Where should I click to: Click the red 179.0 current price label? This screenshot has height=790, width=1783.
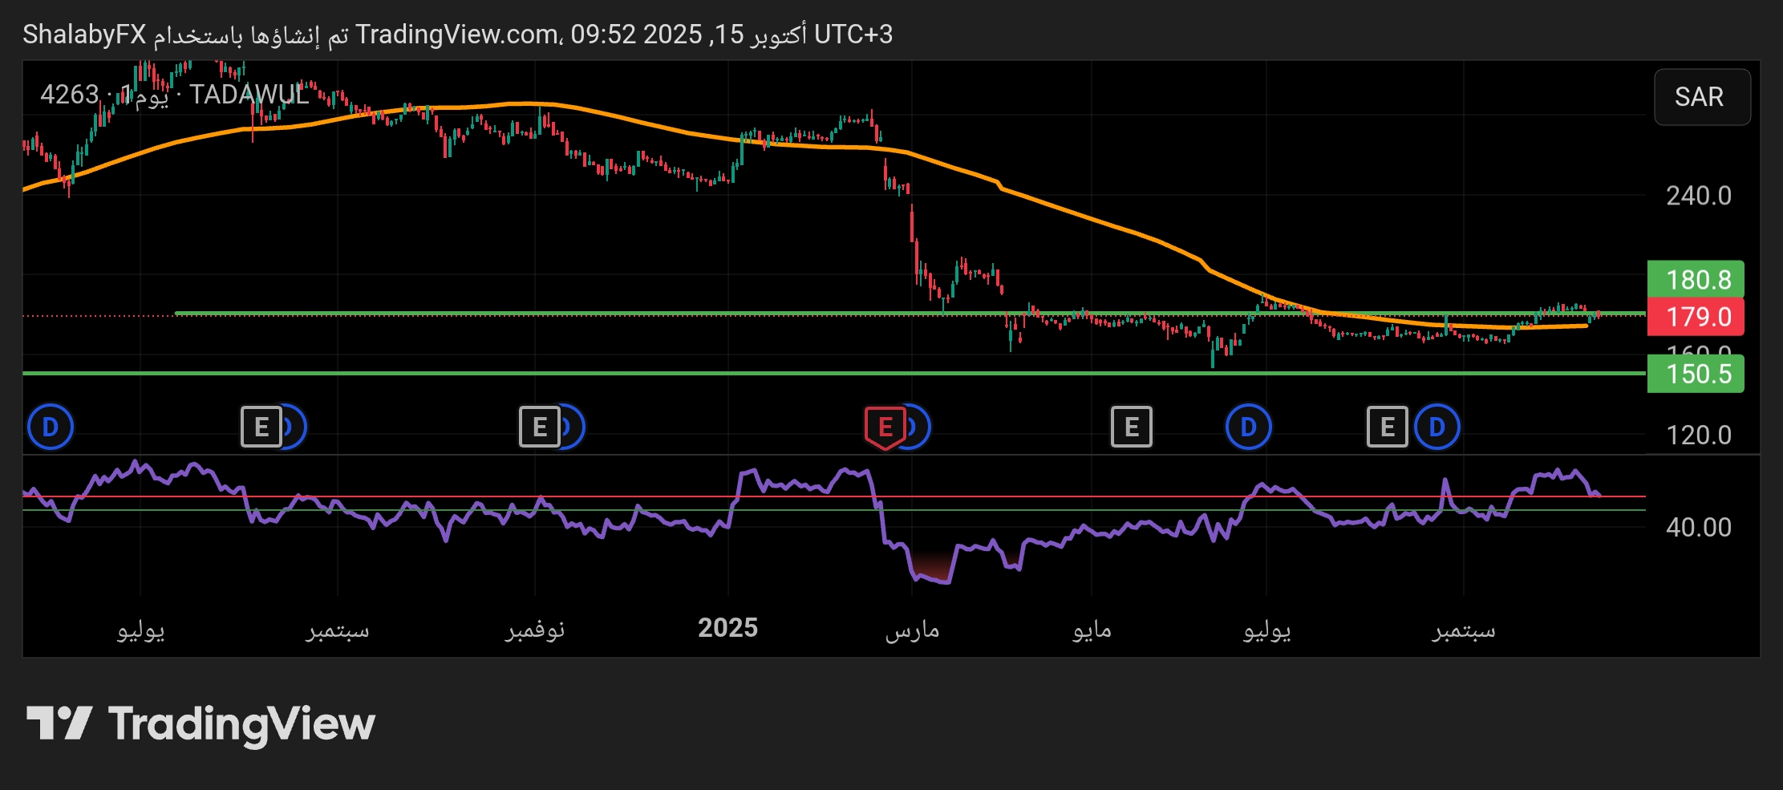1695,317
